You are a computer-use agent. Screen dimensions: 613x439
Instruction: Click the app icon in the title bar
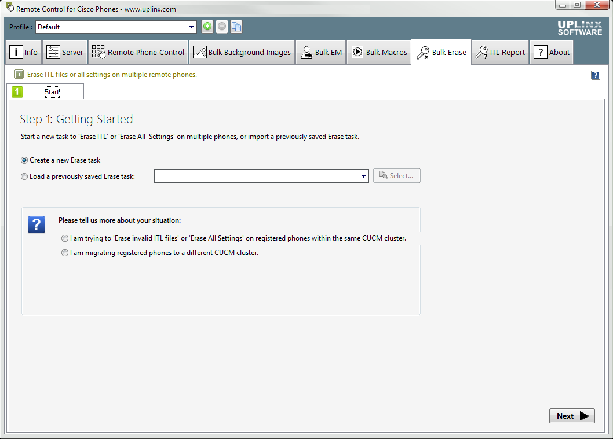[x=10, y=8]
